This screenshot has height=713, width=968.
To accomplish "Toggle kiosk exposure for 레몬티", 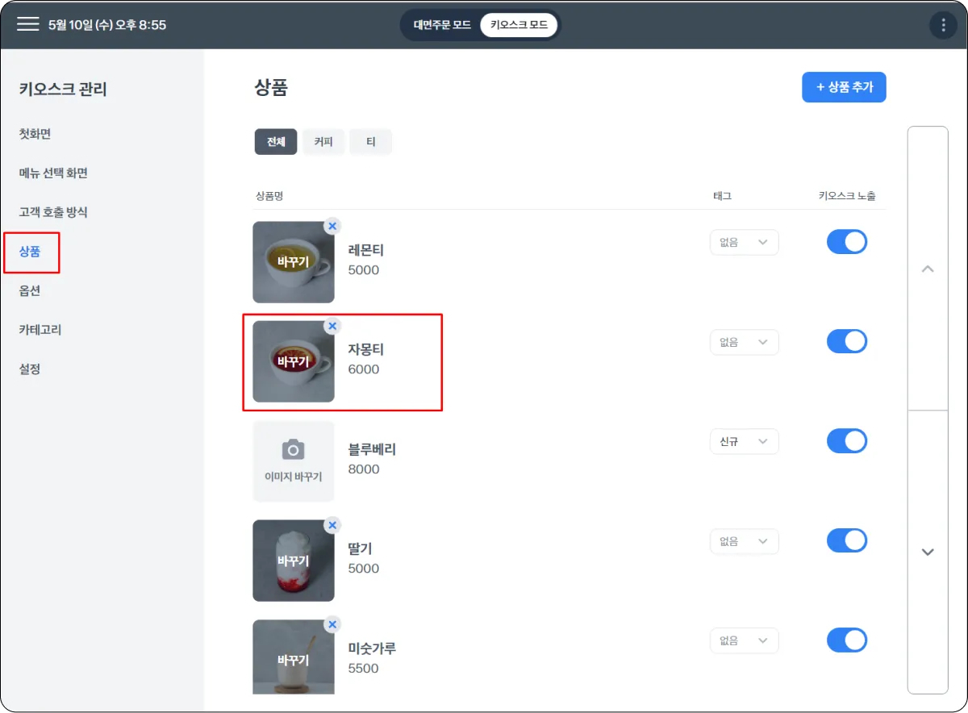I will [846, 242].
